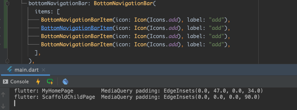This screenshot has height=110, width=297.
Task: Click the green Hot Restart icon
Action: [x=50, y=82]
